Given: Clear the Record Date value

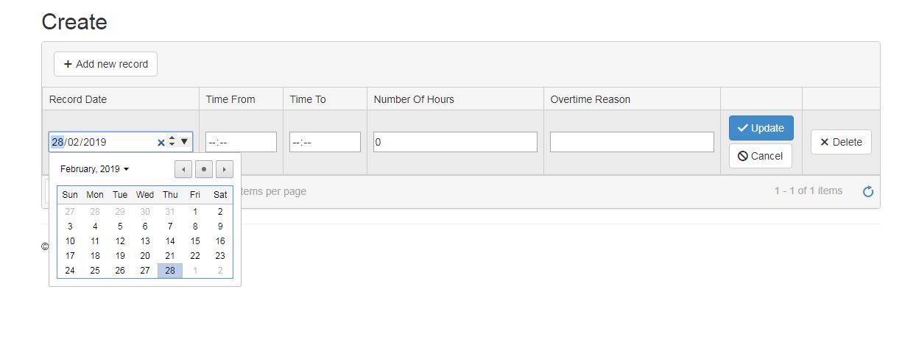Looking at the screenshot, I should 161,142.
